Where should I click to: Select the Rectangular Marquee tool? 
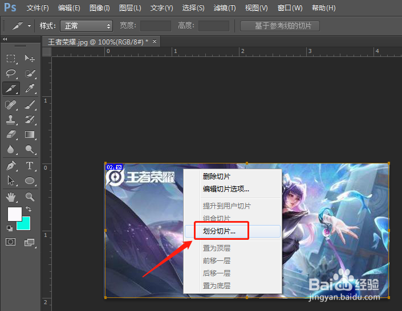(x=11, y=59)
